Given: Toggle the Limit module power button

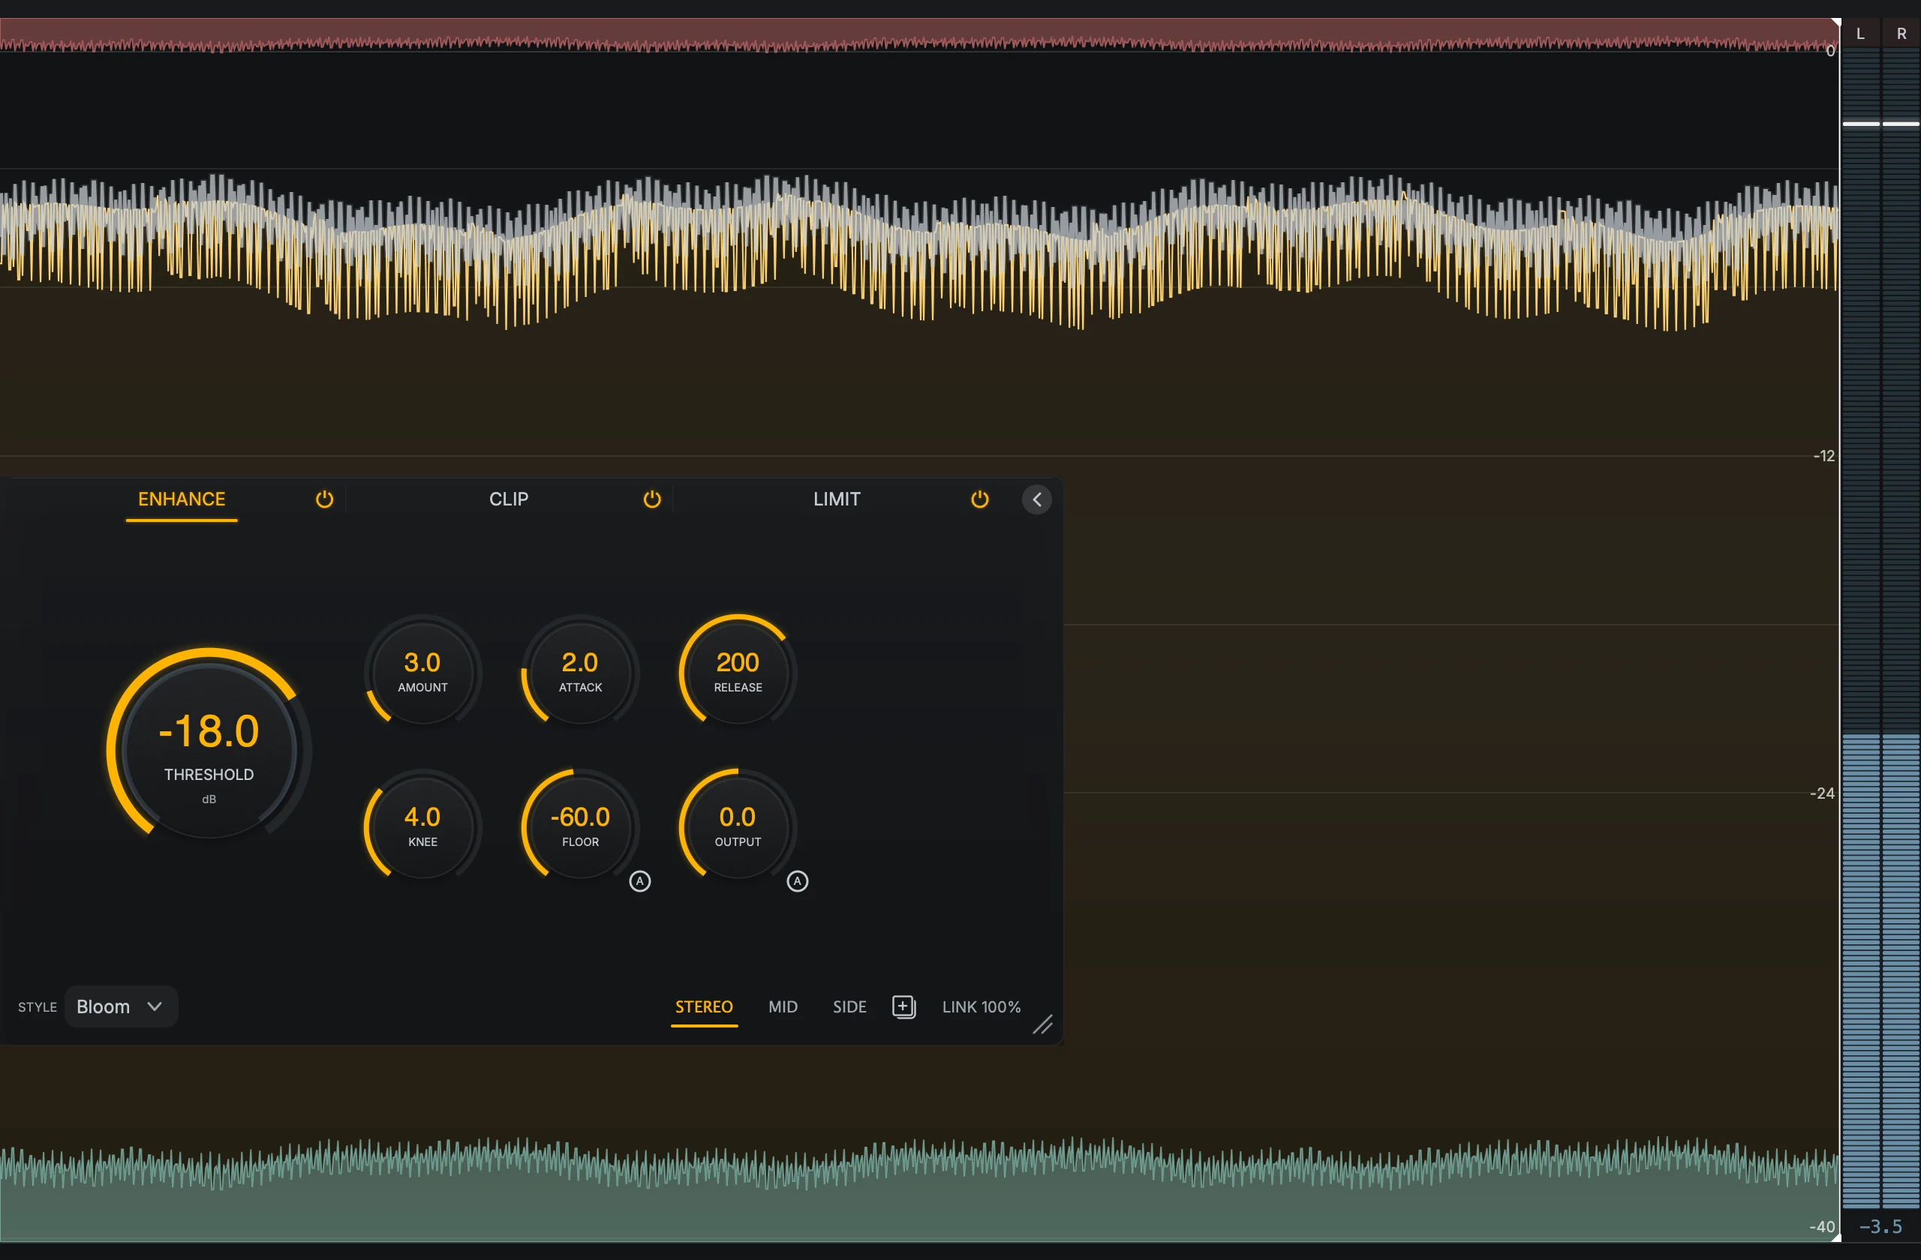Looking at the screenshot, I should tap(980, 499).
